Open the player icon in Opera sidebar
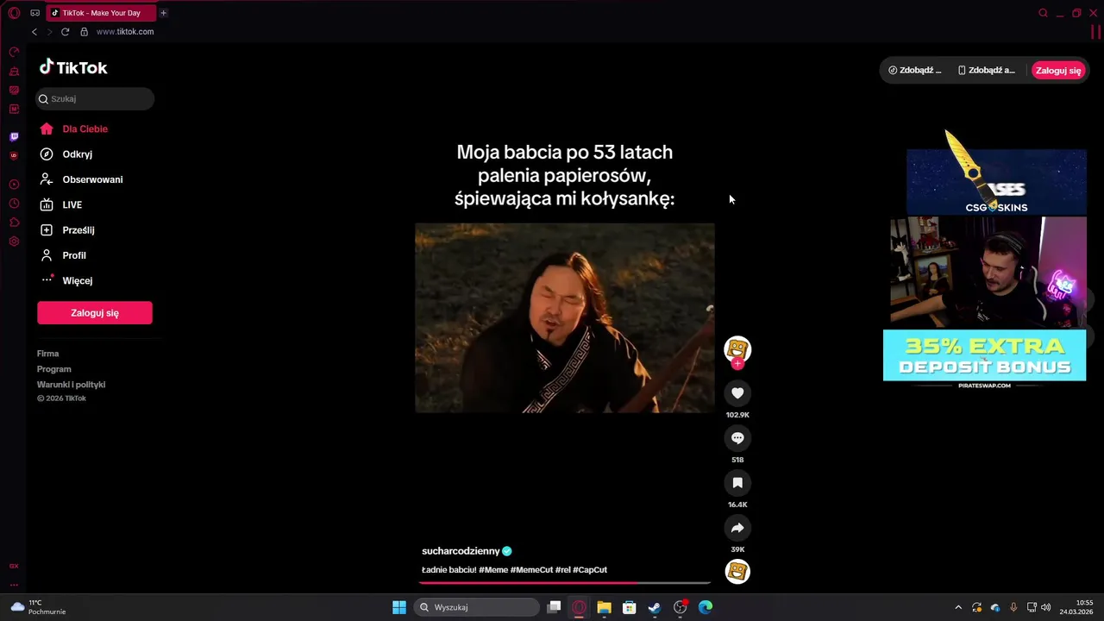The image size is (1104, 621). pos(14,185)
